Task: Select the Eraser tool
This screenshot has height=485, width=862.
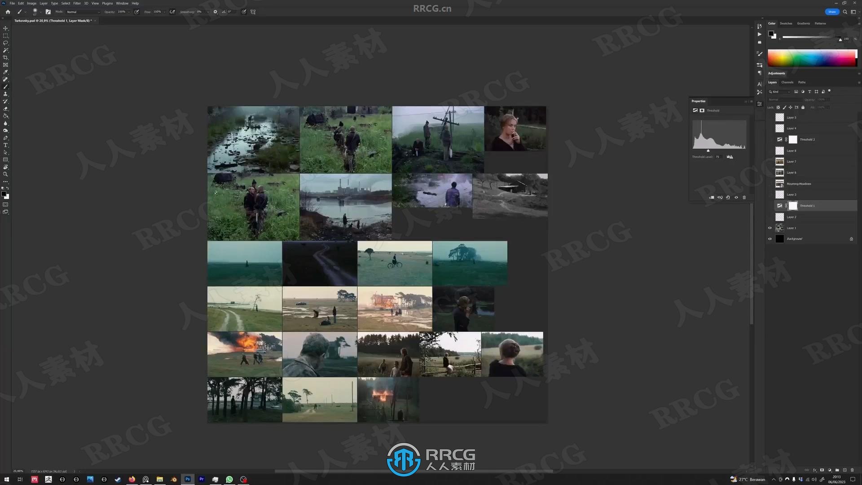Action: 5,109
